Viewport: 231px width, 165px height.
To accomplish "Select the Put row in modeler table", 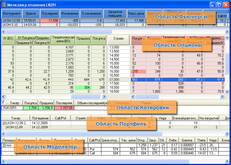I will pyautogui.click(x=115, y=149).
